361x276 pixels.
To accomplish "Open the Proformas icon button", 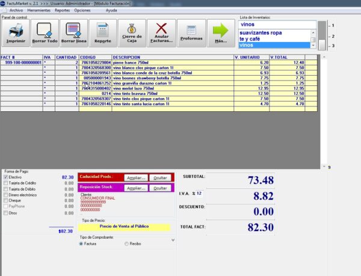I will pos(191,33).
